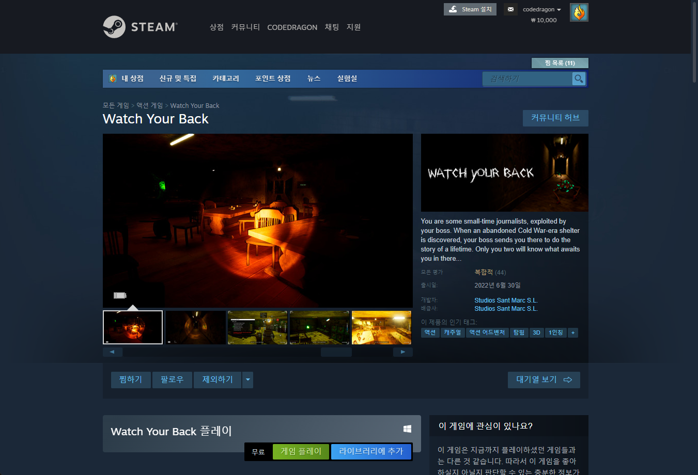Image resolution: width=698 pixels, height=475 pixels.
Task: Open 내 상점 store menu
Action: (132, 78)
